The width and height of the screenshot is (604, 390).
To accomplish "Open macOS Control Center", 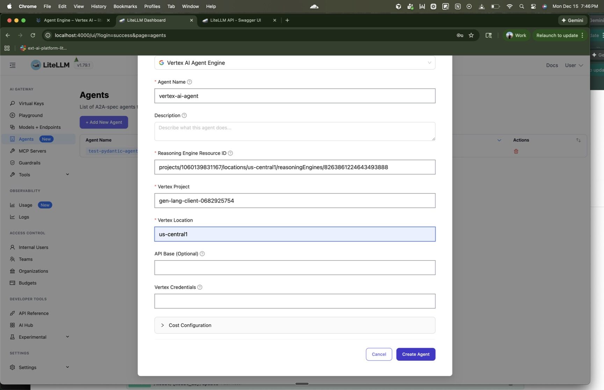I will click(533, 6).
